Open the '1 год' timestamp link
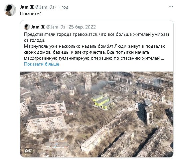This screenshot has height=161, width=176. [63, 7]
